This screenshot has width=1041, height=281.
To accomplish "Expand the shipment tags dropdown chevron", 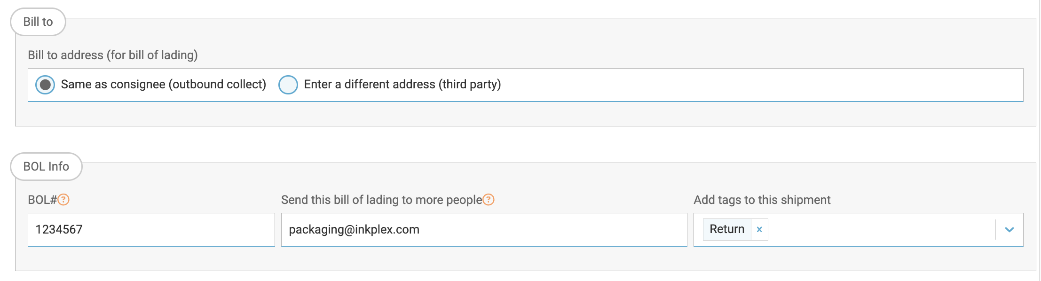I will pyautogui.click(x=1009, y=229).
